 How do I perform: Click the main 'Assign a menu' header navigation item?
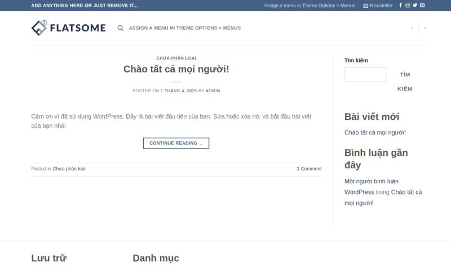(x=184, y=28)
